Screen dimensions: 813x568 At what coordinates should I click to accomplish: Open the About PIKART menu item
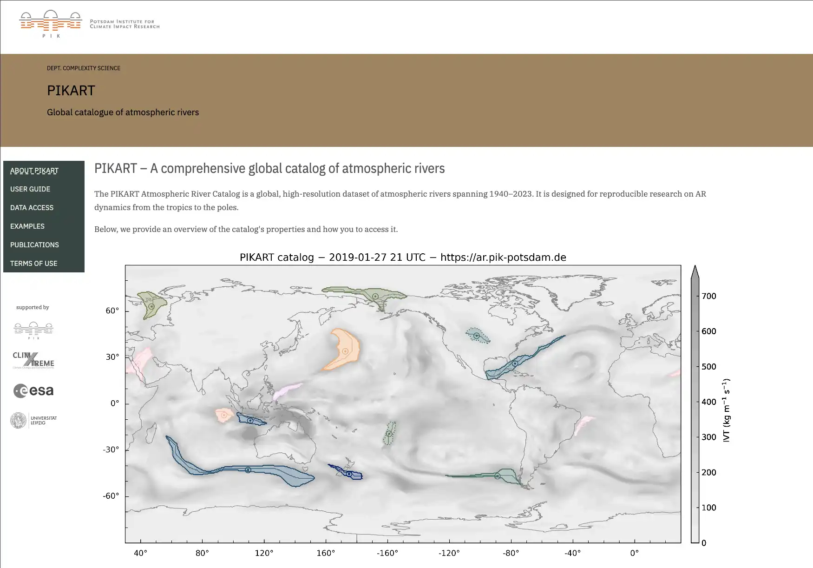click(x=34, y=171)
